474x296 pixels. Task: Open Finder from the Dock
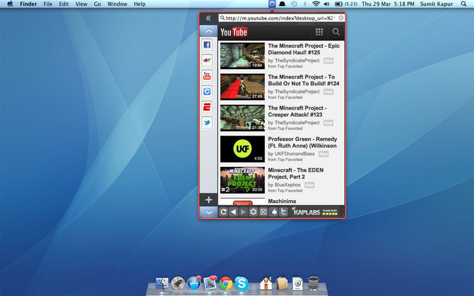coord(162,283)
